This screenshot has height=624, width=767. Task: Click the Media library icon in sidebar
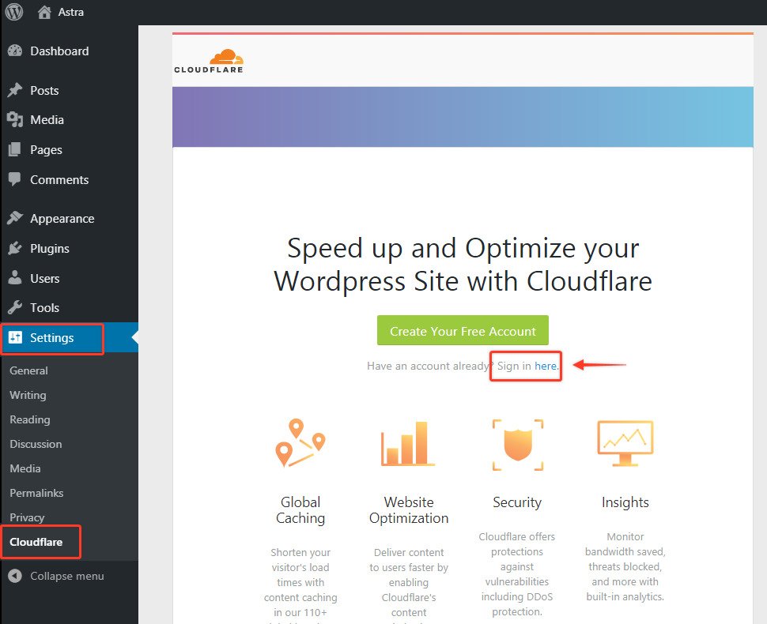click(x=15, y=120)
